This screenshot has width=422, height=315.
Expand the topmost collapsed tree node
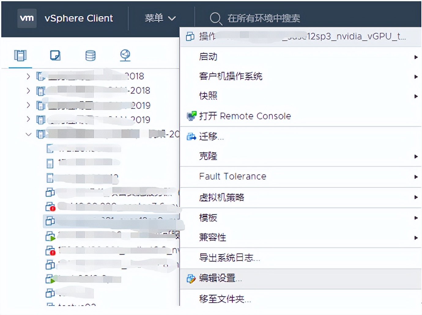[x=28, y=76]
